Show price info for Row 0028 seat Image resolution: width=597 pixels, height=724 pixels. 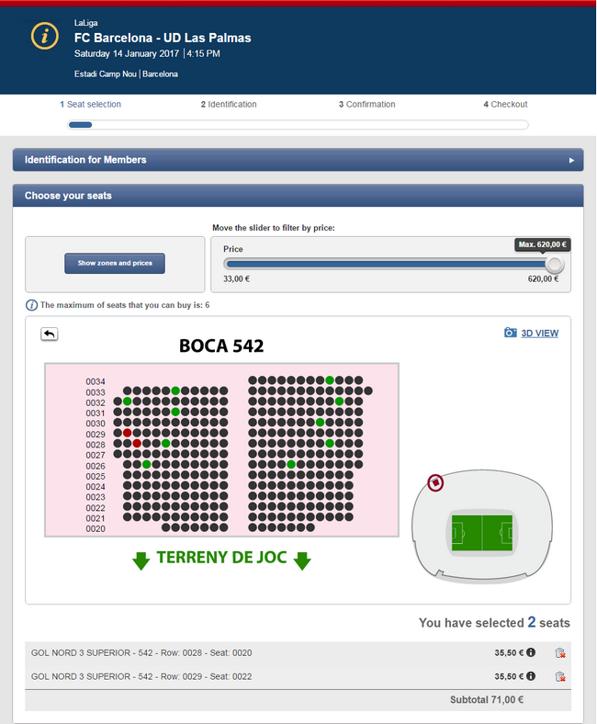pyautogui.click(x=531, y=652)
